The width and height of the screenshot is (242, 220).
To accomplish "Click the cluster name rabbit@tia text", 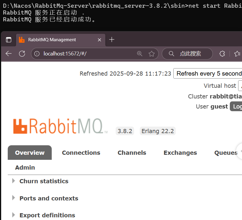I will [x=226, y=96].
